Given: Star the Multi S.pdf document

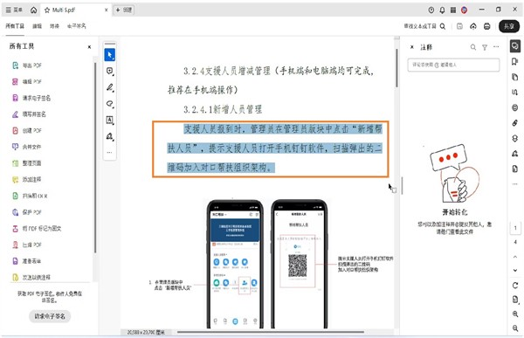Looking at the screenshot, I should click(47, 10).
